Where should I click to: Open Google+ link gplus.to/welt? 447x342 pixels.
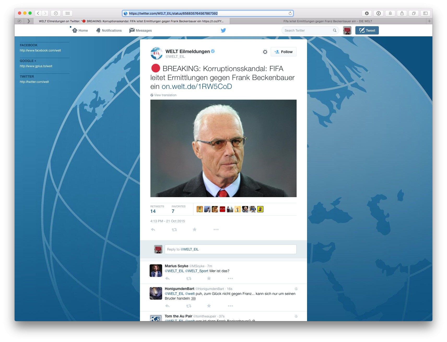tap(36, 66)
